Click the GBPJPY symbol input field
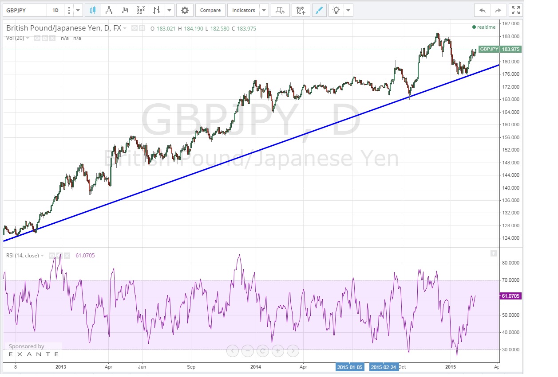558x377 pixels. point(24,10)
